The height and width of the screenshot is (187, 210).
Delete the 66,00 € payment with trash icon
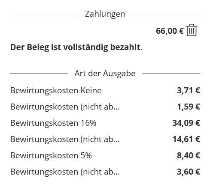[x=192, y=30]
